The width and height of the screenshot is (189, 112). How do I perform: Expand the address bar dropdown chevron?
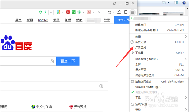pos(51,12)
